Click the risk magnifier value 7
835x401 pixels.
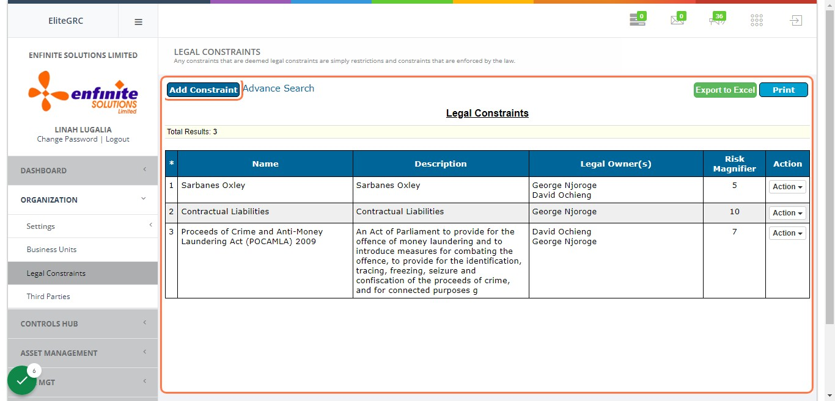[x=734, y=232]
